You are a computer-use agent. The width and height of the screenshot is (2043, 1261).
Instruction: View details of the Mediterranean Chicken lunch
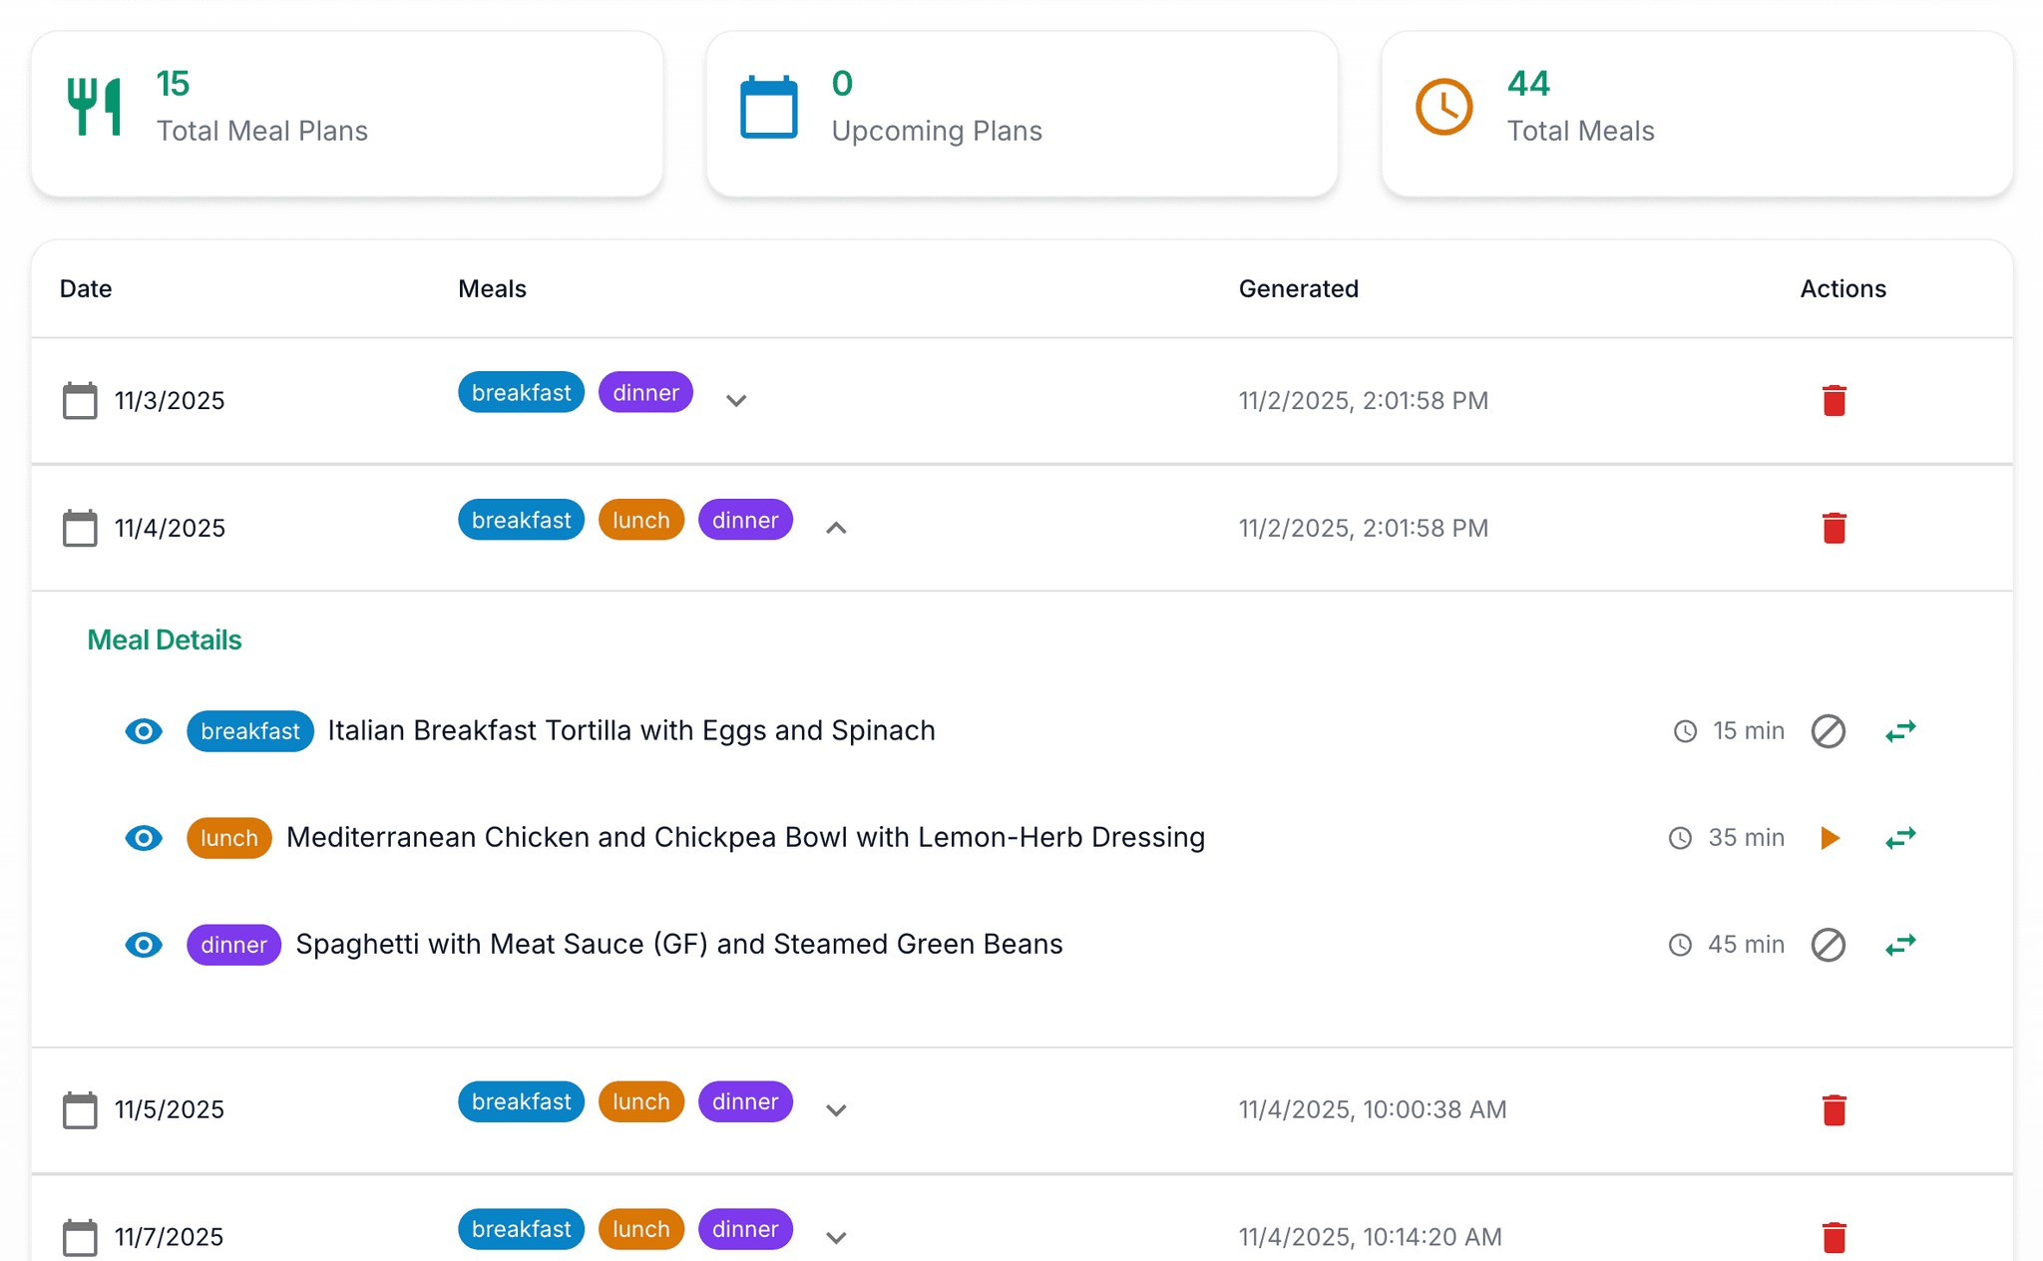pos(144,838)
